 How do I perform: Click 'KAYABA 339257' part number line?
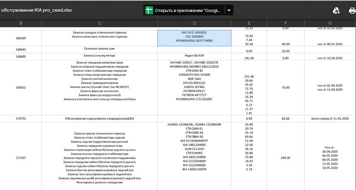pyautogui.click(x=194, y=62)
